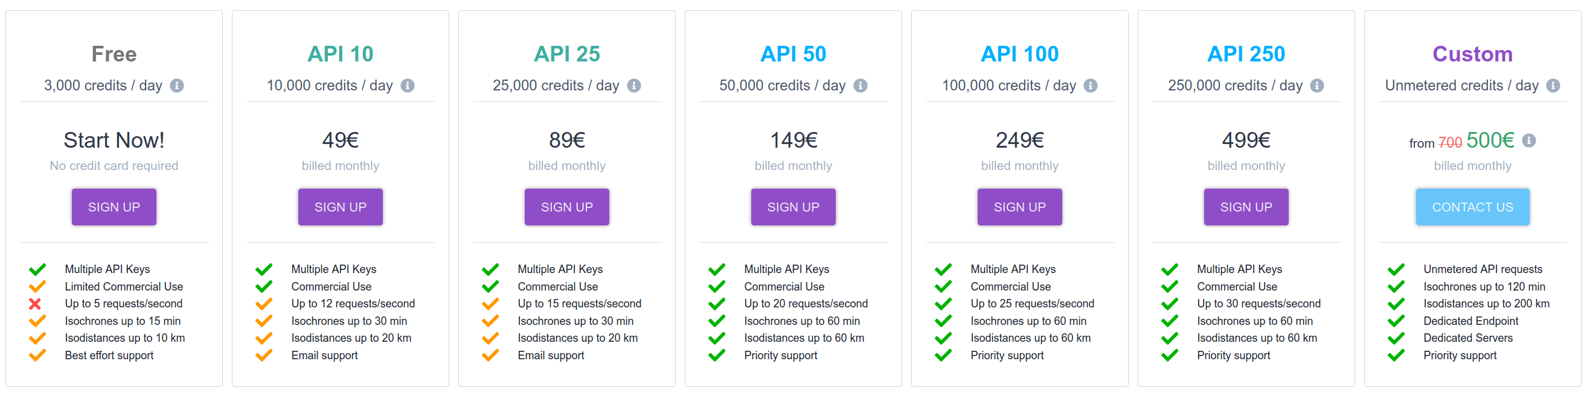Click the info icon beside 250,000 credits / day
Image resolution: width=1587 pixels, height=396 pixels.
(1316, 86)
